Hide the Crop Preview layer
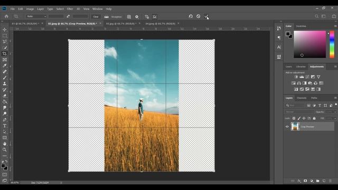Image resolution: width=338 pixels, height=190 pixels. [287, 127]
